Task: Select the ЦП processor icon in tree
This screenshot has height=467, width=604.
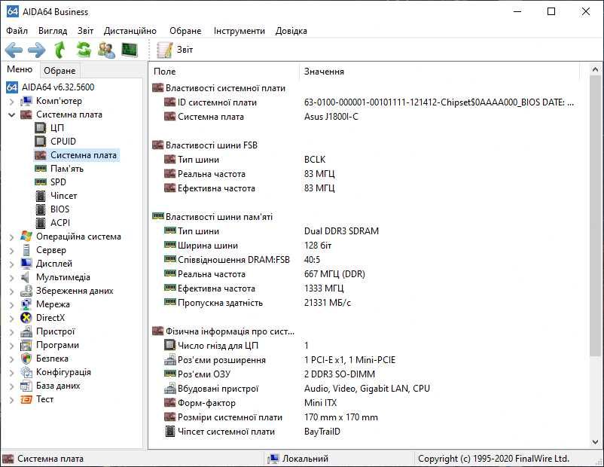Action: (40, 128)
